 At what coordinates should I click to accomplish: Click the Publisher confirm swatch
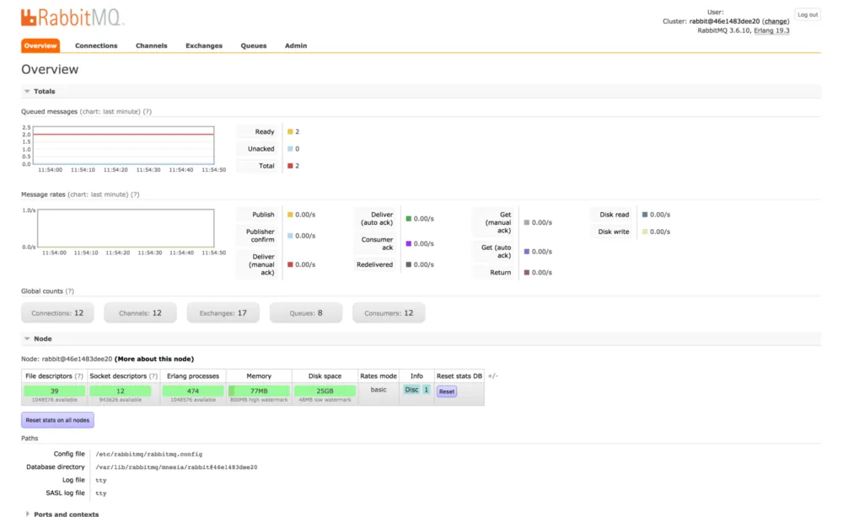pos(290,236)
